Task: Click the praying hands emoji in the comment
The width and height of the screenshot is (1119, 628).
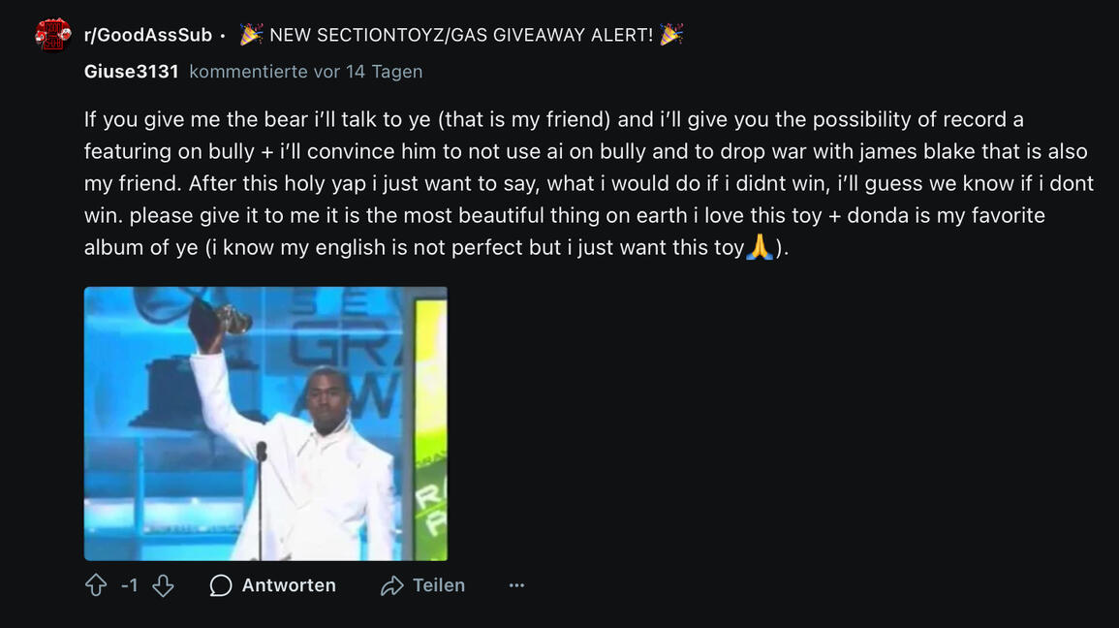Action: 760,247
